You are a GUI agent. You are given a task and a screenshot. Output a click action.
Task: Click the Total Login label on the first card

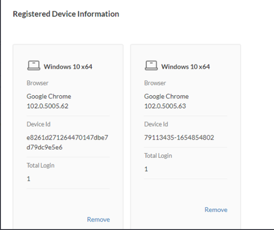[40, 165]
